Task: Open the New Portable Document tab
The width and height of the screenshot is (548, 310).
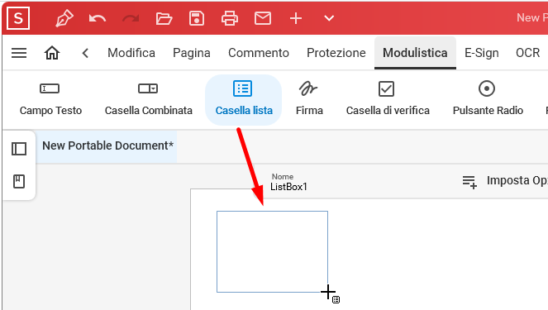Action: [x=107, y=145]
